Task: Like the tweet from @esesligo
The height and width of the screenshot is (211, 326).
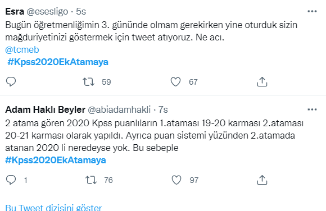Action: coord(176,81)
